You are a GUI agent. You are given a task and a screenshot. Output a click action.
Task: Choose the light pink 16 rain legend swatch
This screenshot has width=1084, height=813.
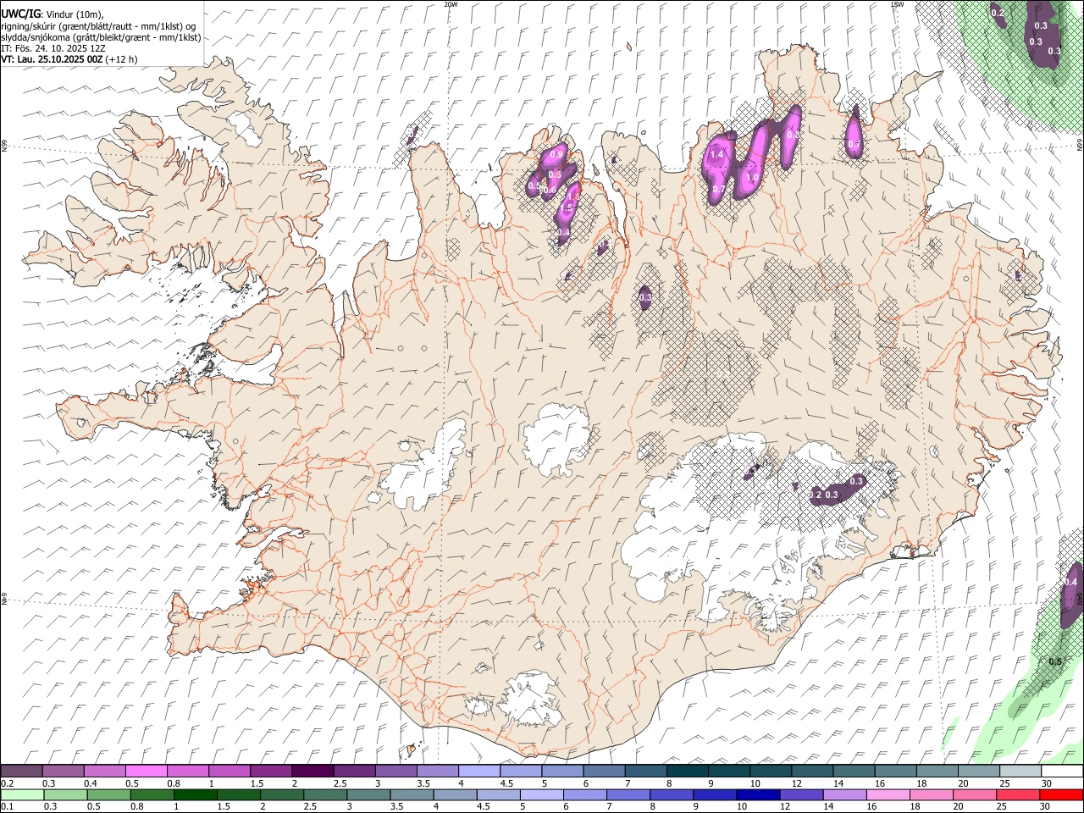tap(888, 794)
